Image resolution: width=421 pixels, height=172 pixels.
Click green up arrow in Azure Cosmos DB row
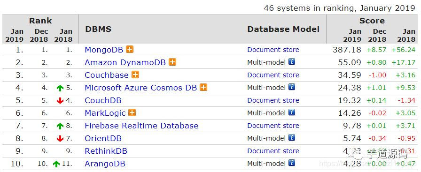60,88
